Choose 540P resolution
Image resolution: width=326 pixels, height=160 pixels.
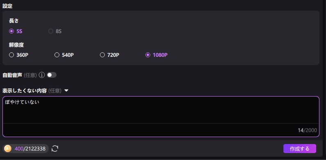tap(57, 55)
